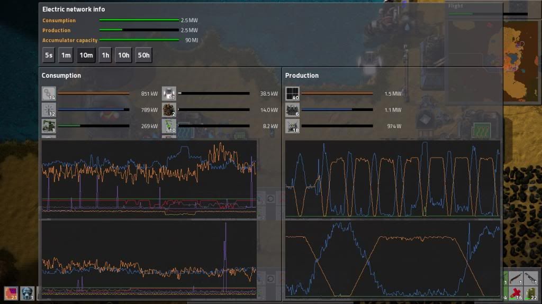Click the '90 MJ' accumulator value
The height and width of the screenshot is (304, 542).
tap(192, 40)
